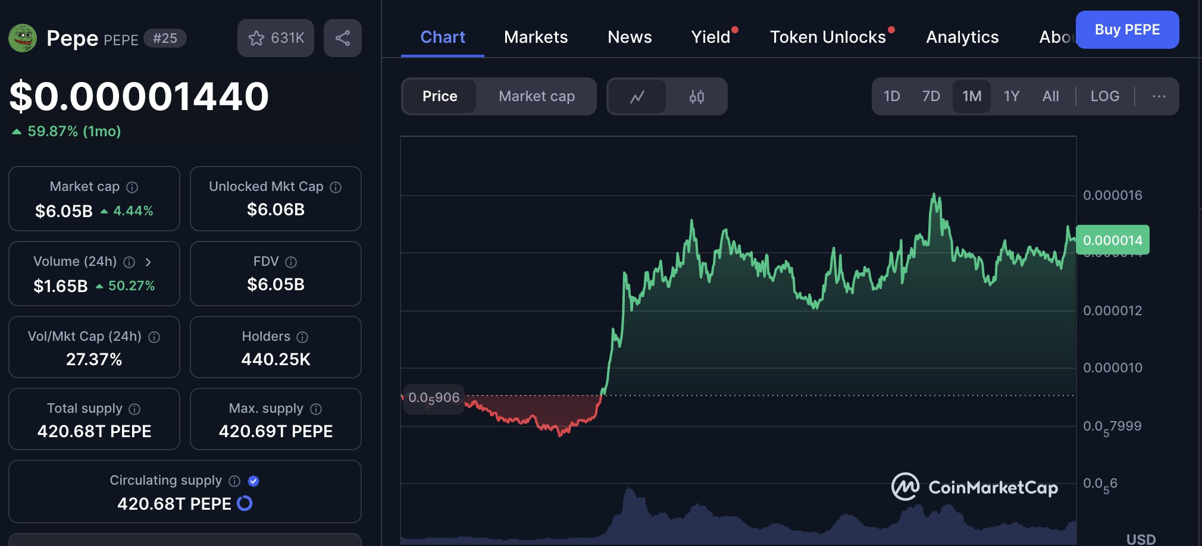Click the verified circulating supply badge
Viewport: 1202px width, 546px height.
(x=253, y=481)
